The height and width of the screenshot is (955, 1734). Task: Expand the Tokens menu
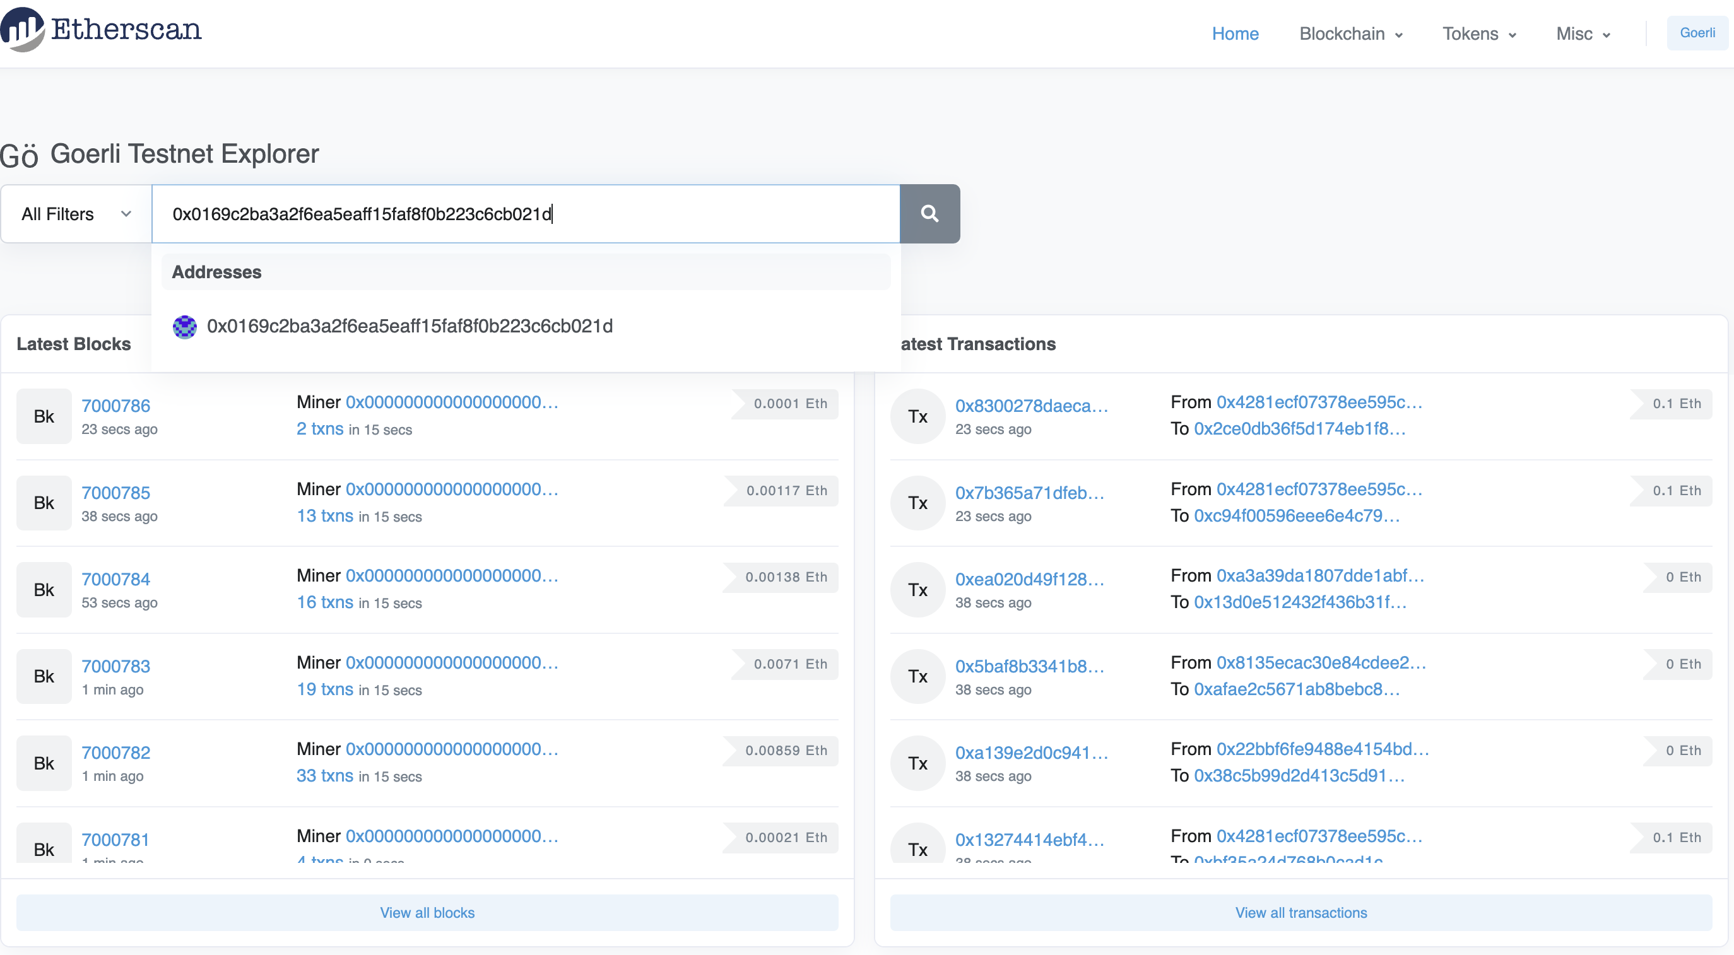tap(1479, 33)
